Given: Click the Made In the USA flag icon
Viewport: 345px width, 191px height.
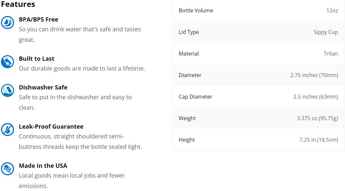Looking at the screenshot, I should coord(8,169).
